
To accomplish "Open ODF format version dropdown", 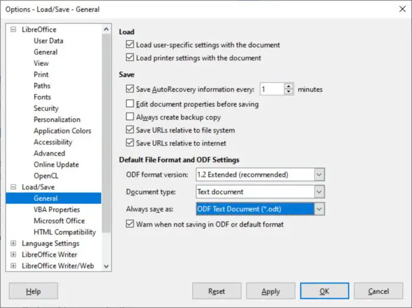I will 319,175.
